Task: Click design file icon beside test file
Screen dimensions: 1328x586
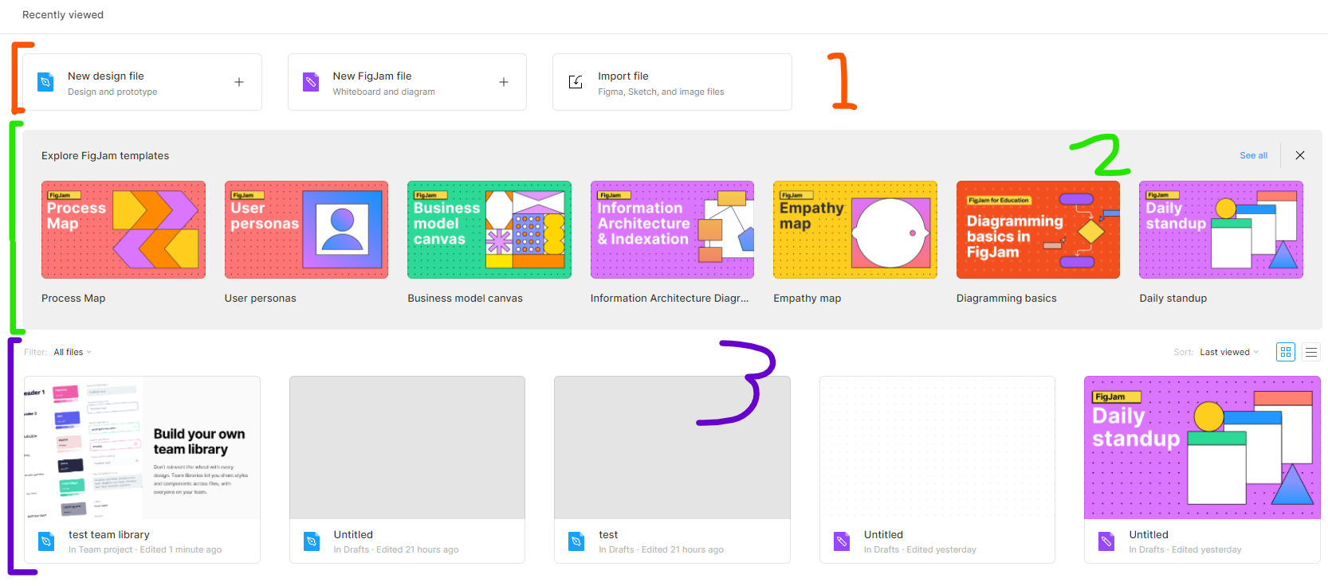Action: point(576,541)
